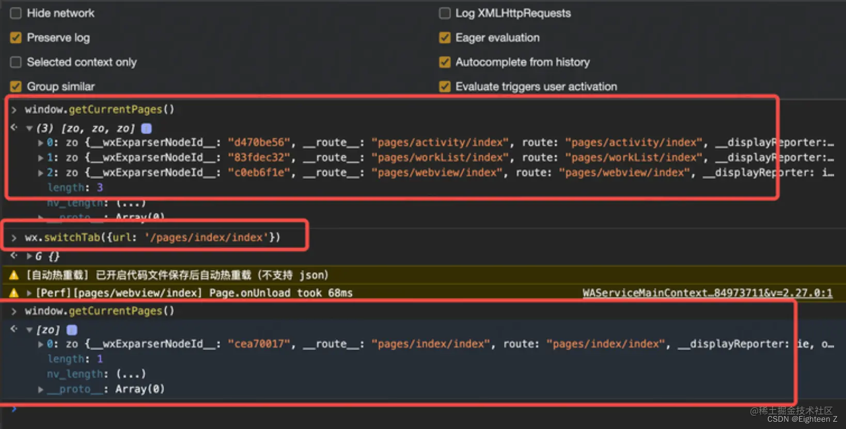Uncheck the Preserve log option
The image size is (846, 429).
[x=16, y=38]
